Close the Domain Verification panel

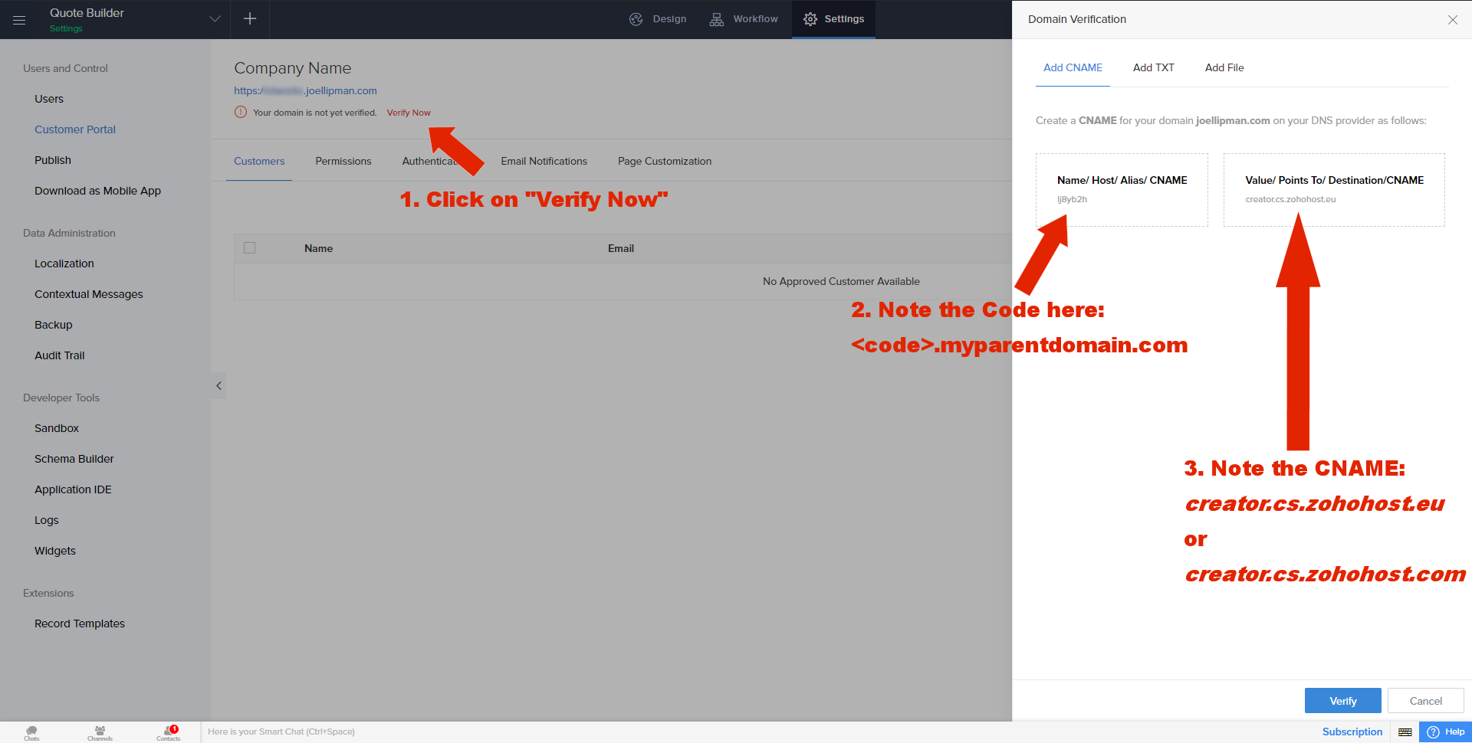pos(1452,20)
